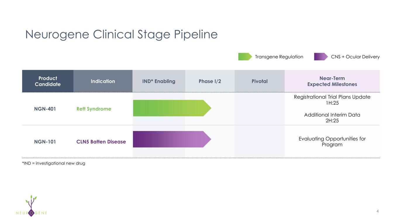Select the Indication column header
Image resolution: width=399 pixels, height=224 pixels.
[103, 81]
